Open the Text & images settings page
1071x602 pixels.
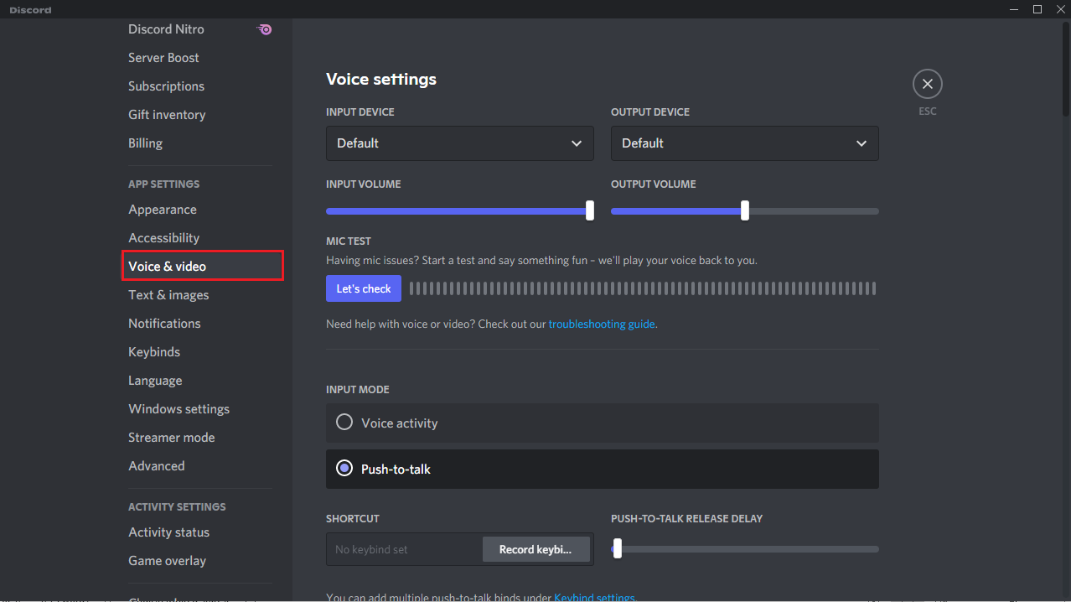tap(168, 294)
